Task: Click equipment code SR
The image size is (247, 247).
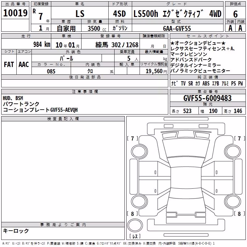Action: click(190, 83)
